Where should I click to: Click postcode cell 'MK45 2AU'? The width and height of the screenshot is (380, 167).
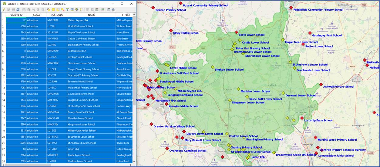[57, 118]
